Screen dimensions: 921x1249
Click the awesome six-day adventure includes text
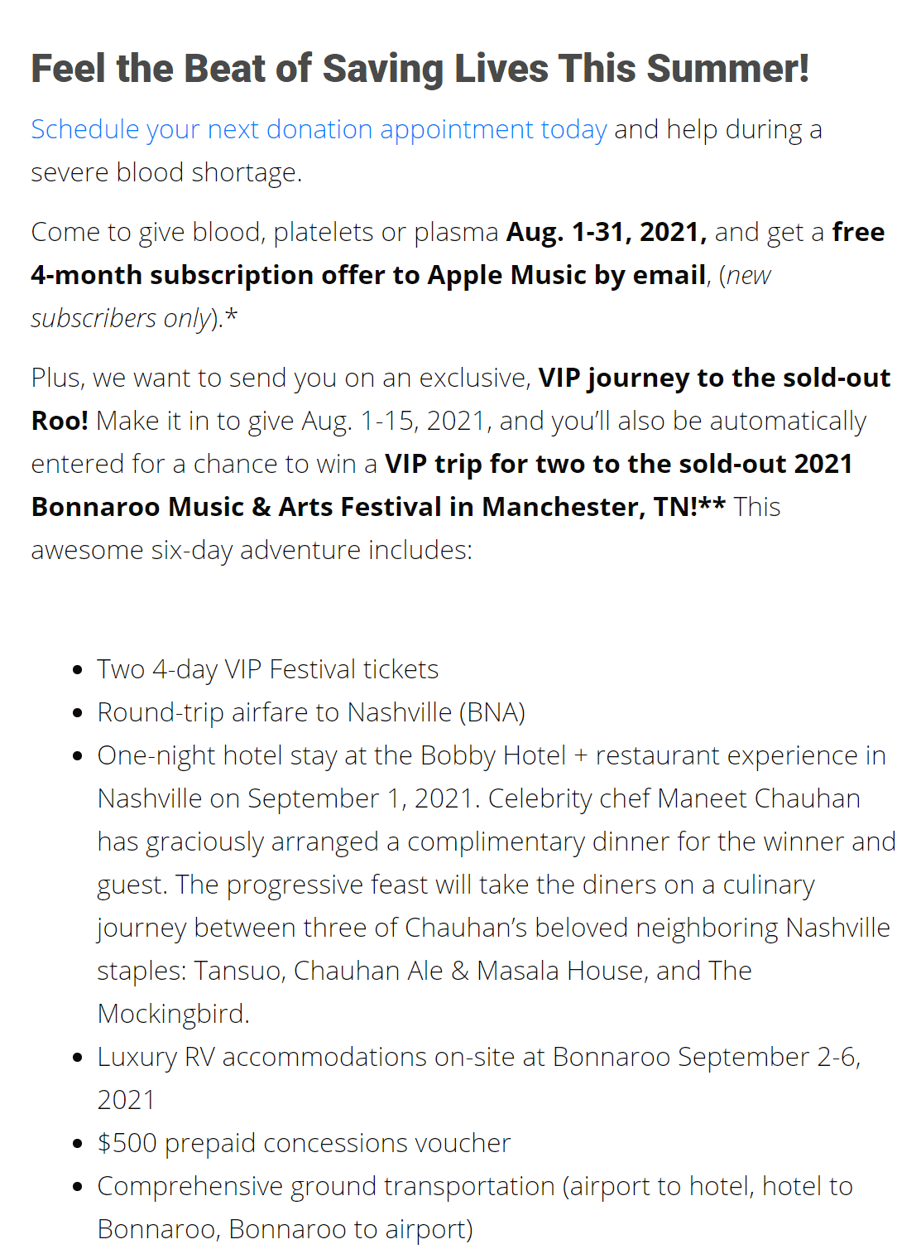tap(252, 550)
